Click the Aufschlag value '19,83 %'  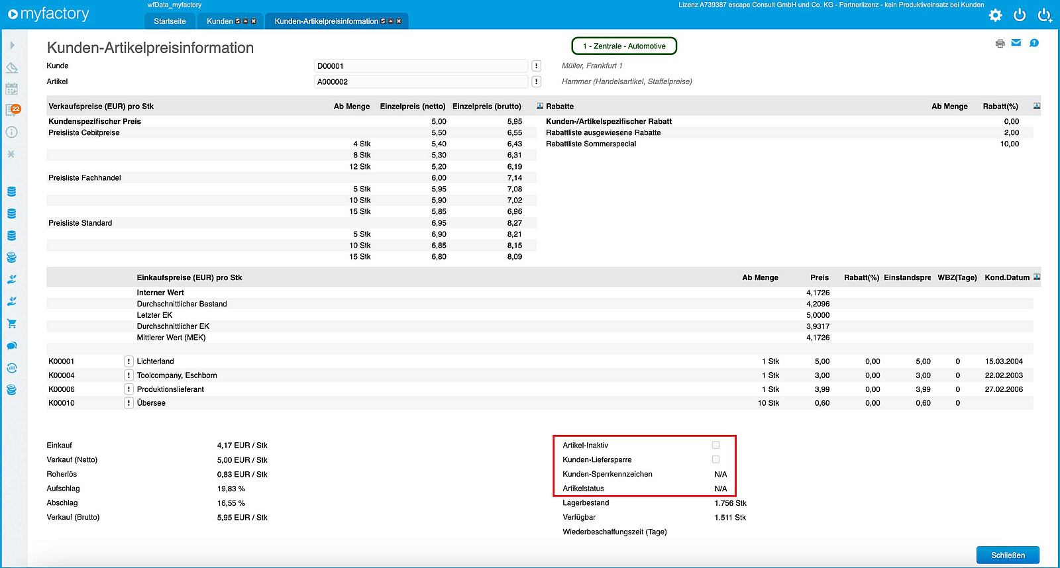[231, 489]
